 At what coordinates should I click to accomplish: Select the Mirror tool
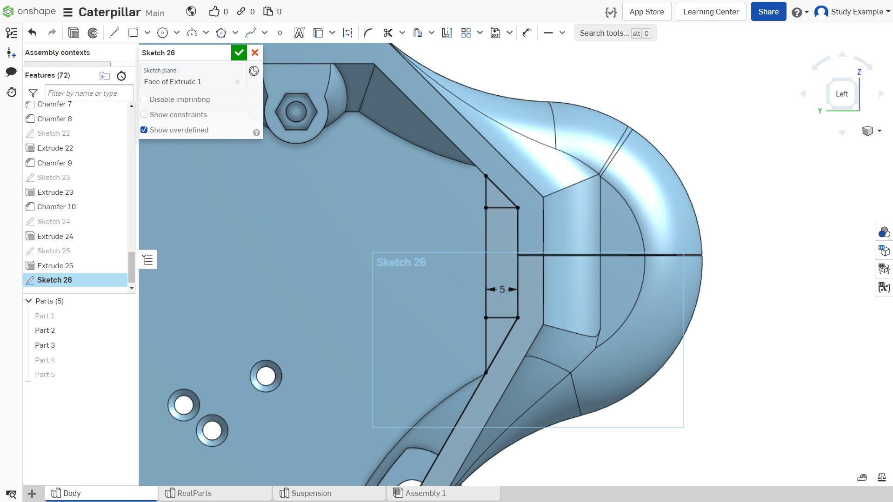[447, 33]
